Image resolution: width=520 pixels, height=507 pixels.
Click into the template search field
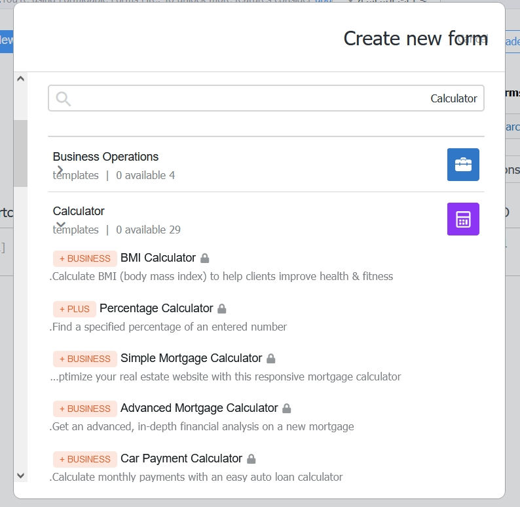262,98
